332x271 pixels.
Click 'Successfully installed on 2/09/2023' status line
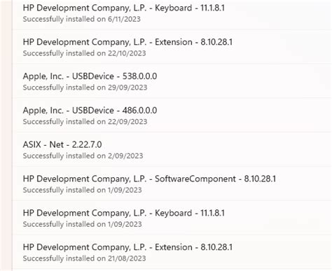(83, 155)
